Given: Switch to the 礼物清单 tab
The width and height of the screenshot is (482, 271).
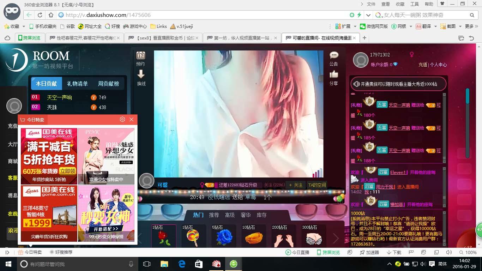Looking at the screenshot, I should pos(77,84).
